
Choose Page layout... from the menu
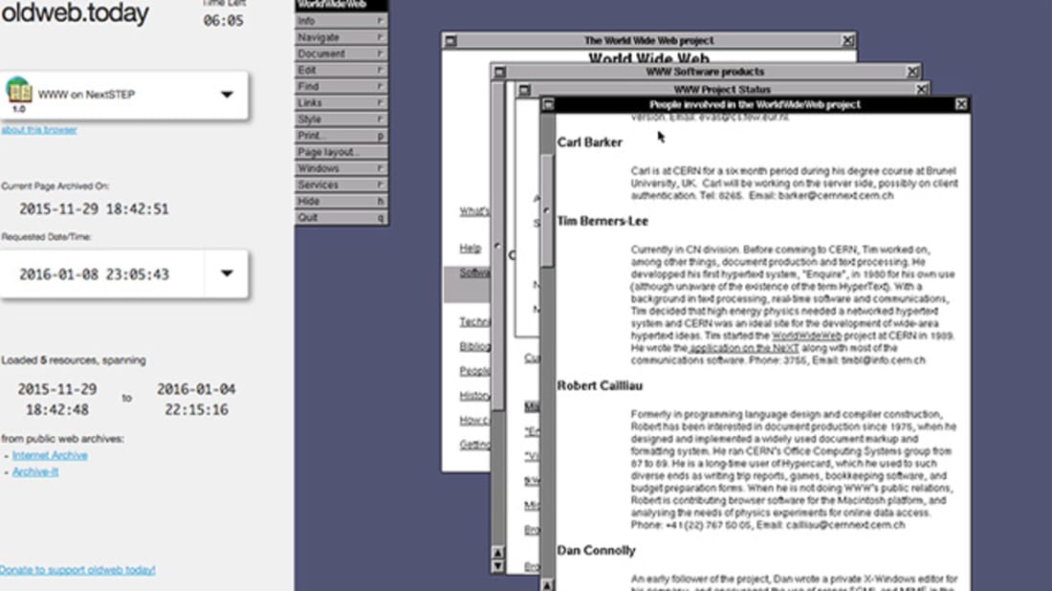(340, 152)
